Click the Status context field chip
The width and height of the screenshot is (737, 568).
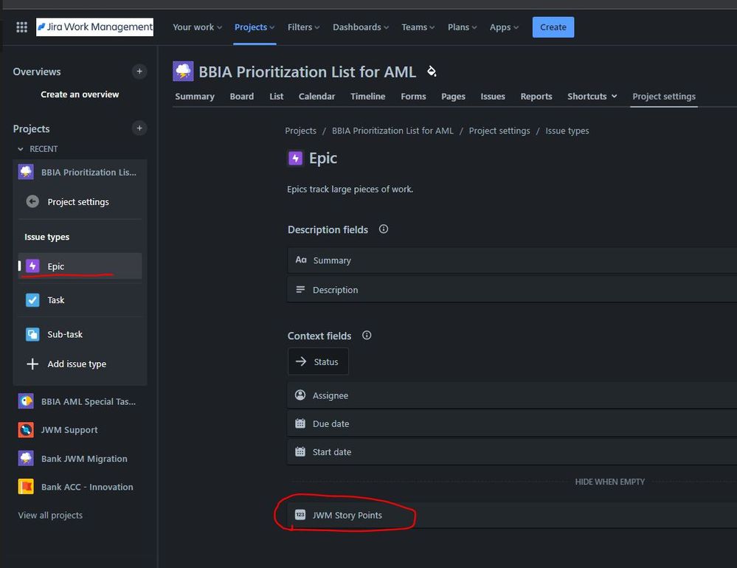click(x=318, y=361)
